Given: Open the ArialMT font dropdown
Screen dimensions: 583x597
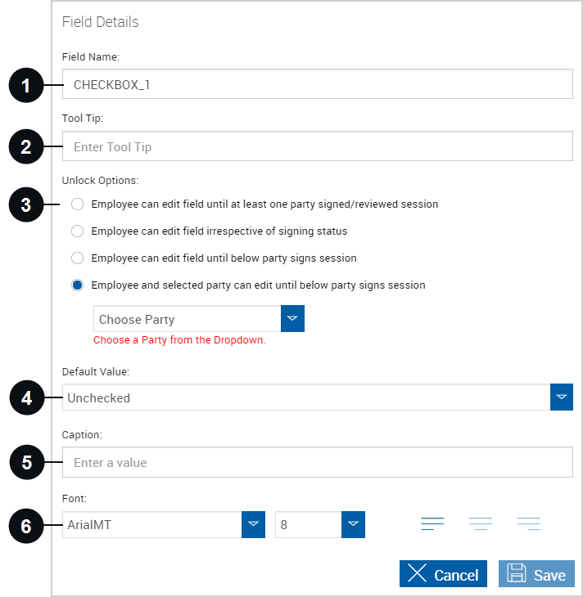Looking at the screenshot, I should 253,525.
